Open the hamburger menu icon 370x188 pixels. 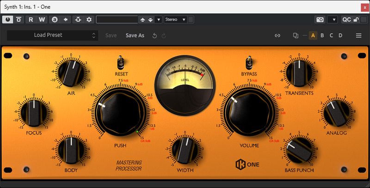click(358, 35)
